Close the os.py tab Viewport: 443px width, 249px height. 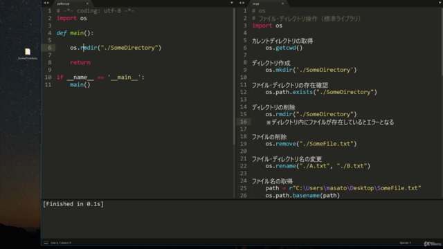pyautogui.click(x=282, y=3)
